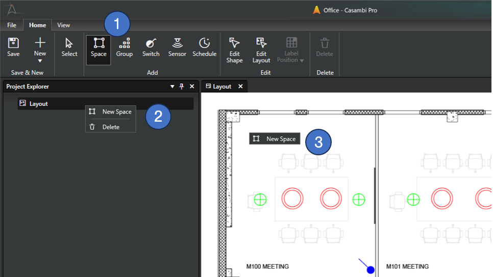
Task: Close the Project Explorer panel
Action: [x=192, y=87]
